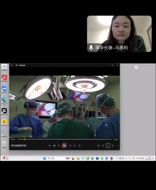Skip to the previous track
The width and height of the screenshot is (156, 190).
54,145
